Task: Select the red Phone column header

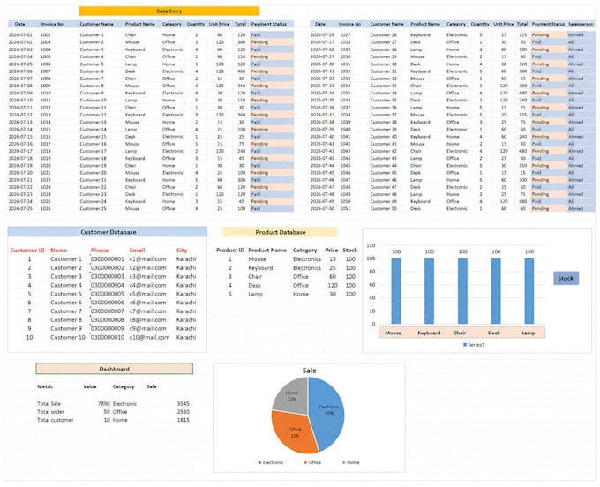Action: 100,251
